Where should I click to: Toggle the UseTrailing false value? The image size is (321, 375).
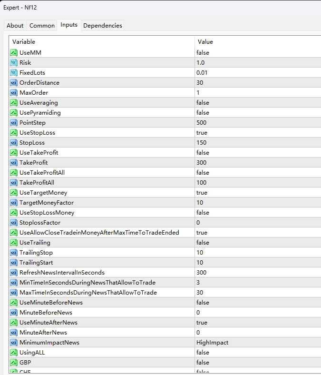coord(203,242)
